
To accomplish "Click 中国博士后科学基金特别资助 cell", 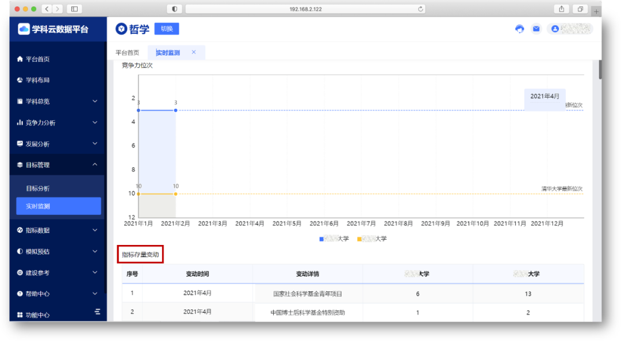I will pyautogui.click(x=307, y=312).
